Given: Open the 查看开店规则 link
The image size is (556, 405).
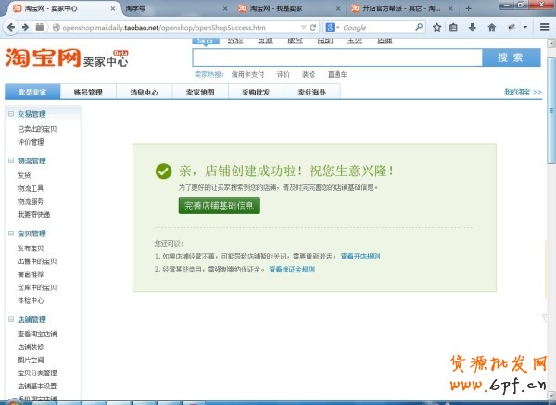Looking at the screenshot, I should pos(360,255).
